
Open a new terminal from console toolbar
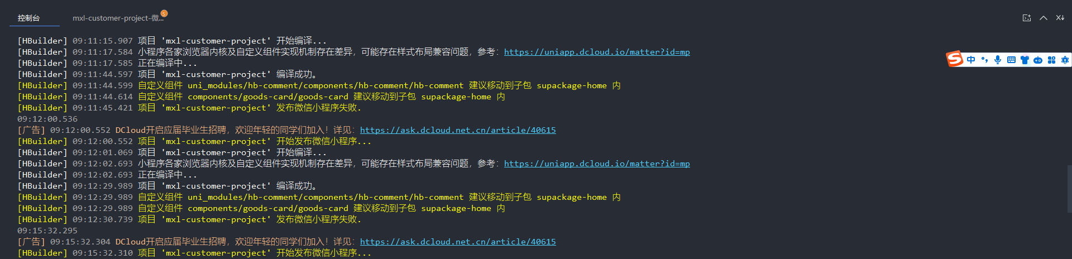1026,18
